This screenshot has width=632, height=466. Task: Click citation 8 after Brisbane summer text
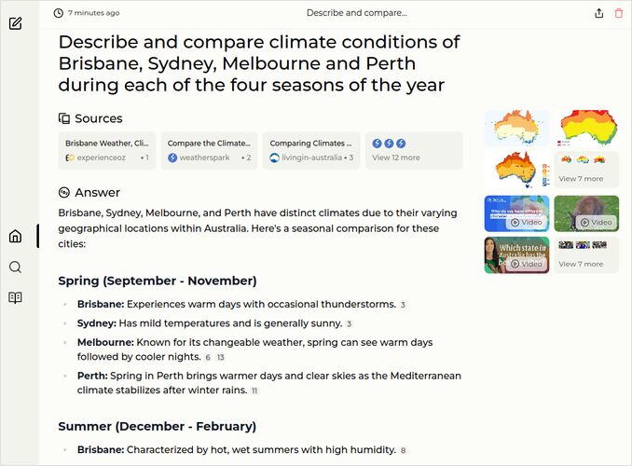tap(404, 451)
